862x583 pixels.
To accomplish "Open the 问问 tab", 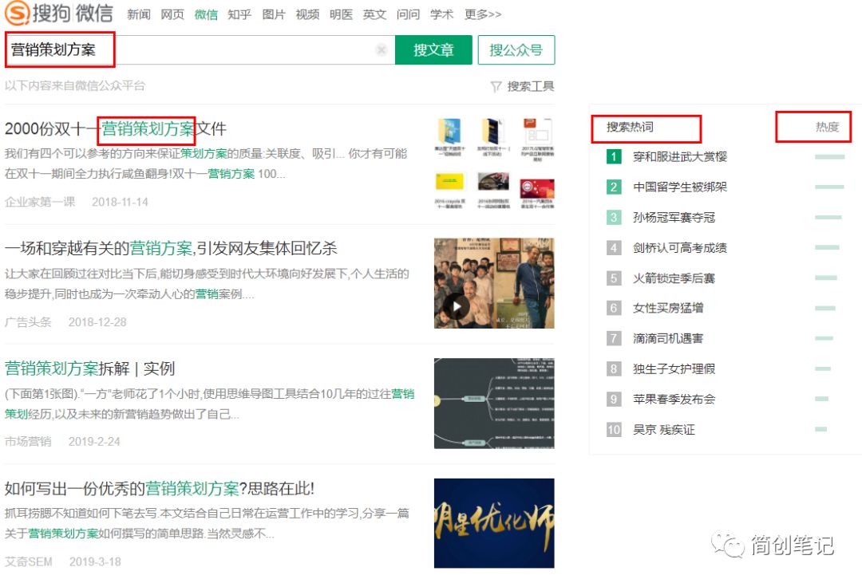I will pos(409,14).
